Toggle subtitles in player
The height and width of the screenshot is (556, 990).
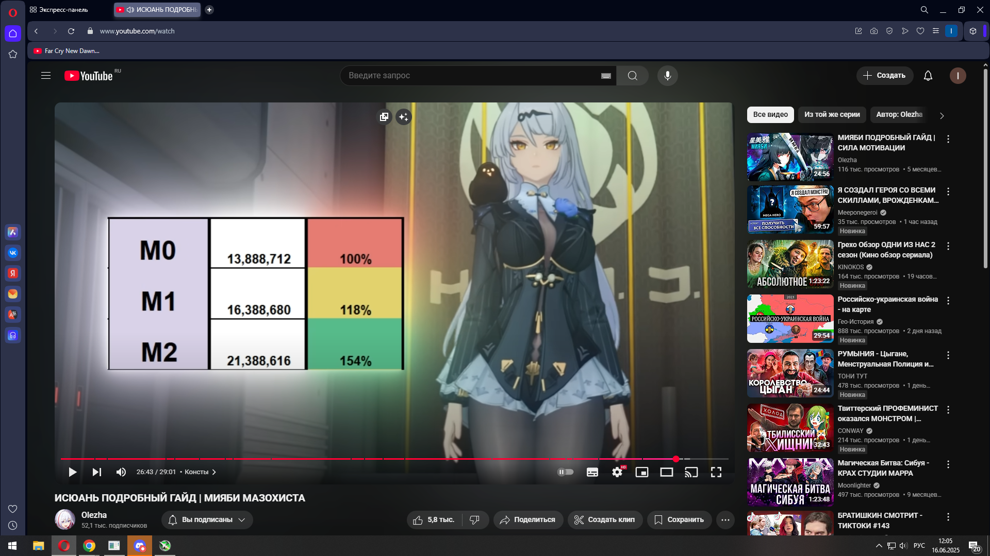pyautogui.click(x=592, y=472)
